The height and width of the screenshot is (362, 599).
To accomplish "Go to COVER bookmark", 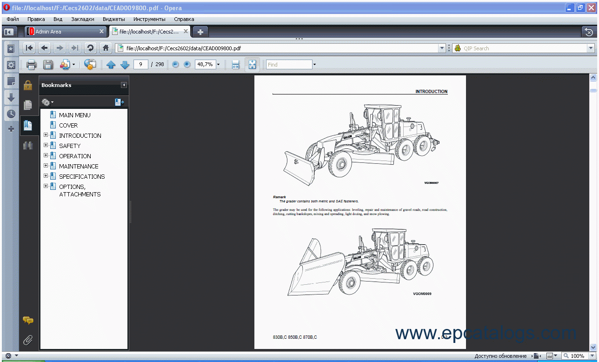I will coord(68,125).
